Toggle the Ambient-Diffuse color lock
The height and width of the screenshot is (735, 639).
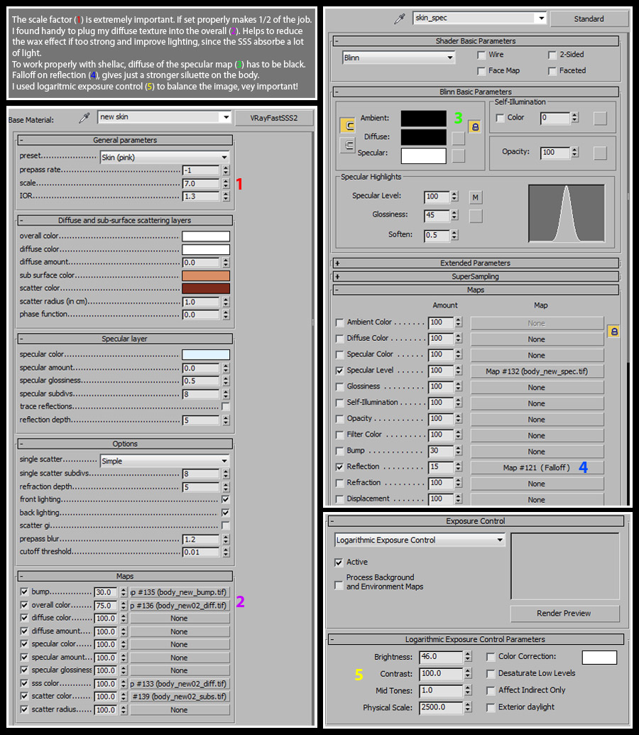click(348, 125)
